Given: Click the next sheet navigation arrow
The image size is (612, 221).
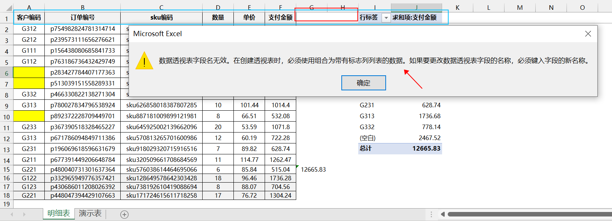Looking at the screenshot, I should click(x=24, y=214).
